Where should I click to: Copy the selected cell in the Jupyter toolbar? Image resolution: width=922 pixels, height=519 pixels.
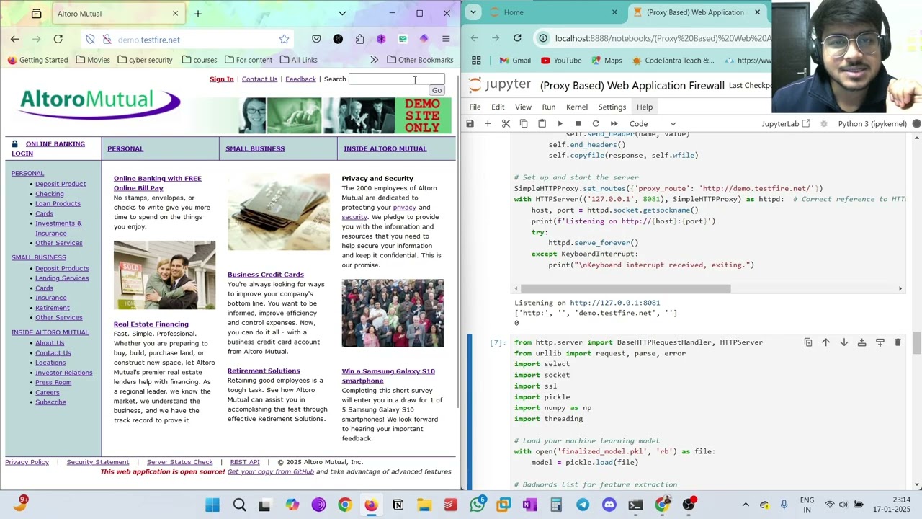pos(524,124)
